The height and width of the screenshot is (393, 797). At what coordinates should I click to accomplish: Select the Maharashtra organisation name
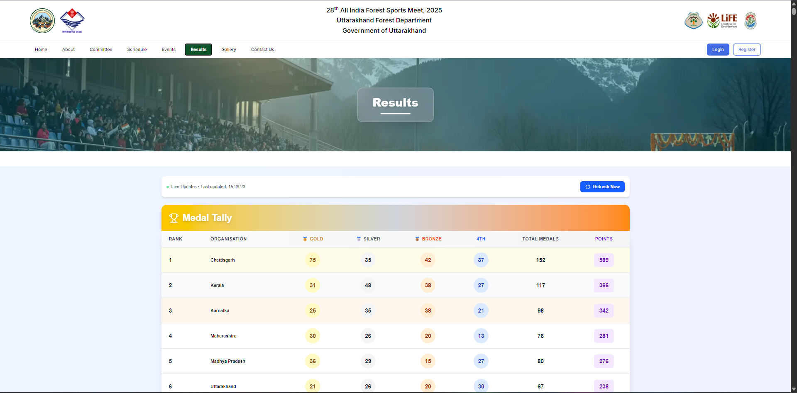[223, 336]
